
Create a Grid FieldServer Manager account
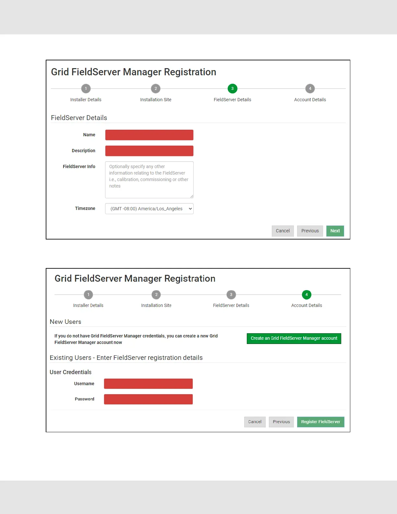294,338
